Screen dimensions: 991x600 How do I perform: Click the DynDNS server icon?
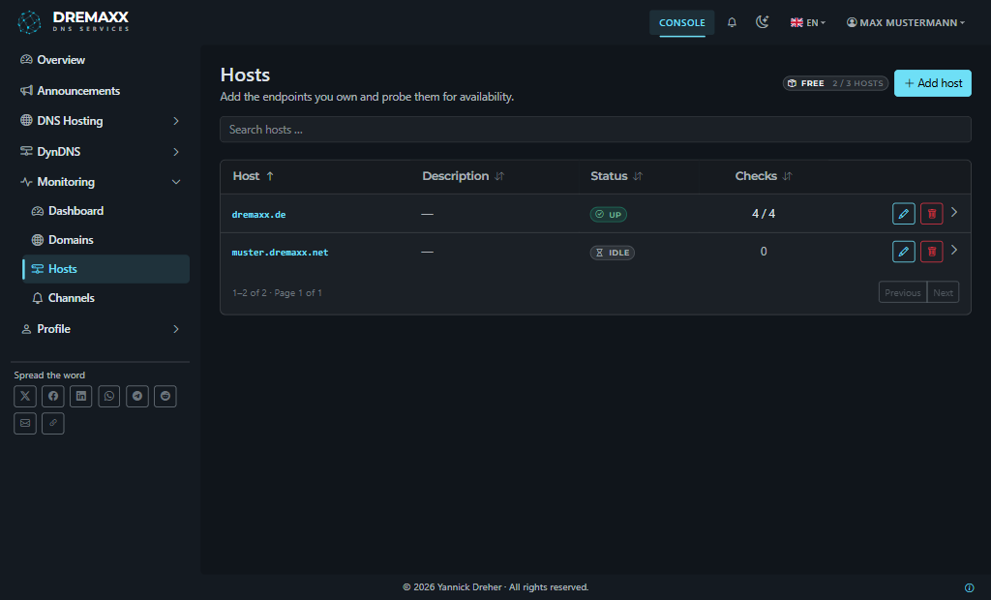tap(26, 151)
